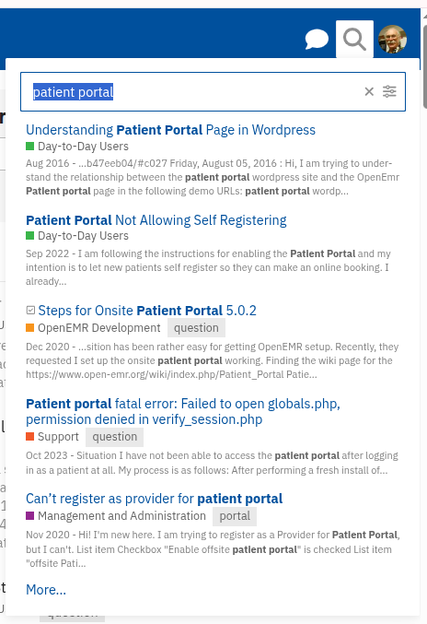Viewport: 427px width, 624px height.
Task: Open the 'Patient portal fatal error' topic
Action: pos(183,411)
